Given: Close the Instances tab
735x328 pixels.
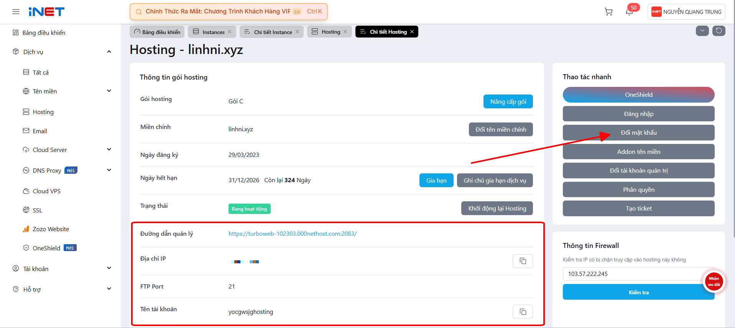Looking at the screenshot, I should pyautogui.click(x=230, y=32).
